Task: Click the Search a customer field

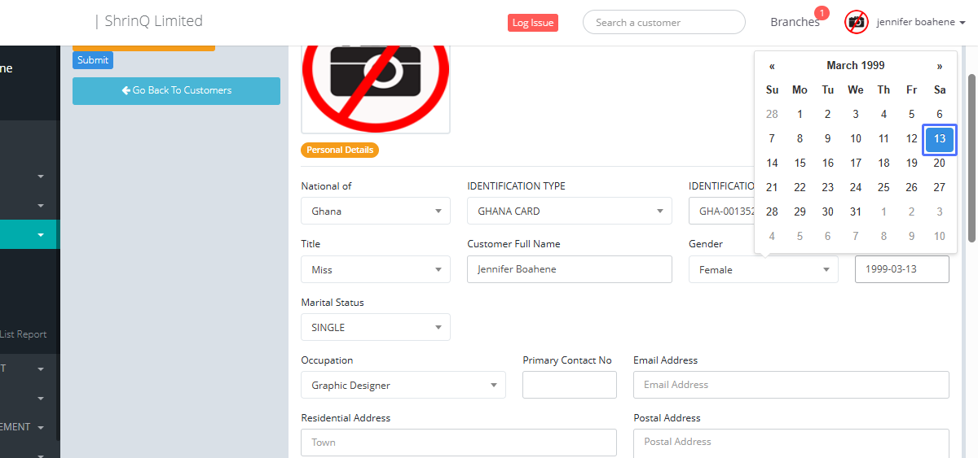Action: coord(663,22)
